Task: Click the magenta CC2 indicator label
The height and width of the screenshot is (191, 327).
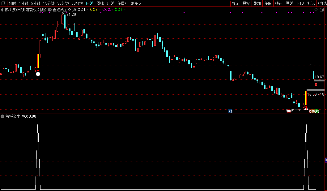Action: pyautogui.click(x=108, y=10)
